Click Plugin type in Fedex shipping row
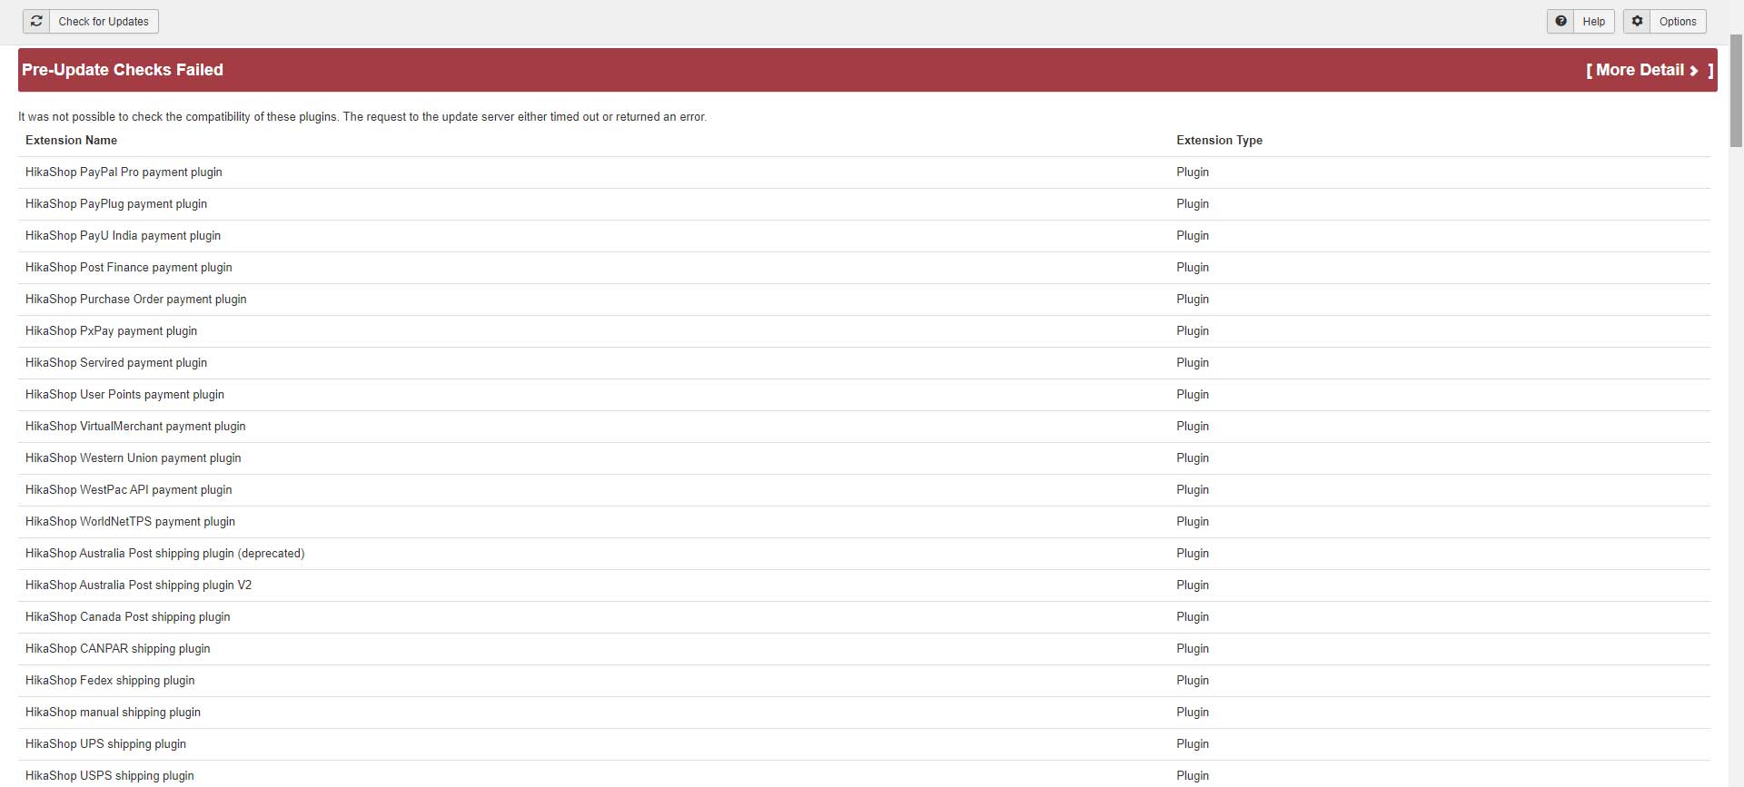Image resolution: width=1744 pixels, height=787 pixels. (x=1193, y=681)
